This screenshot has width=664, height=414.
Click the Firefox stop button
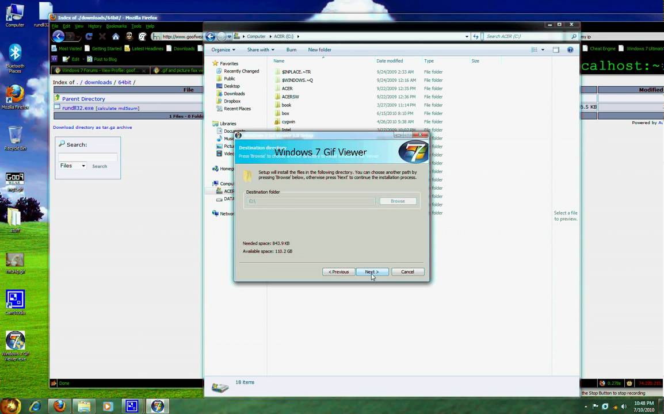click(x=102, y=37)
